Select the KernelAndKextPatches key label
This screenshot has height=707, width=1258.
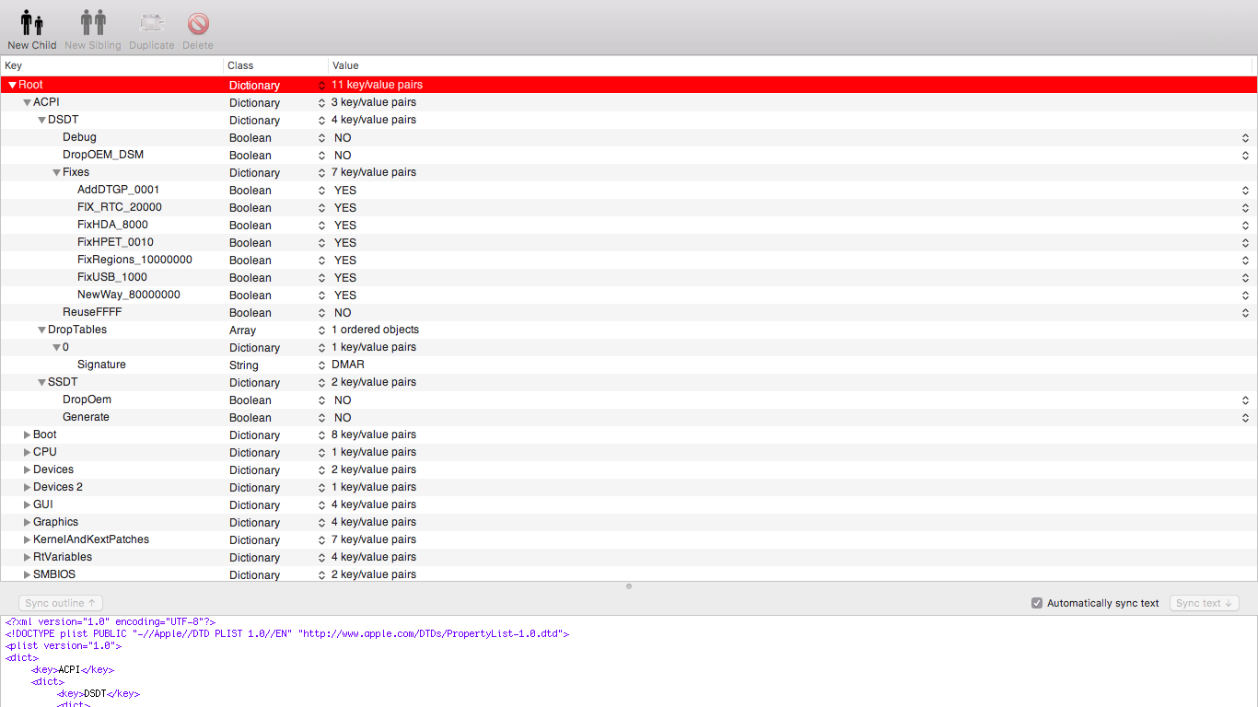91,539
